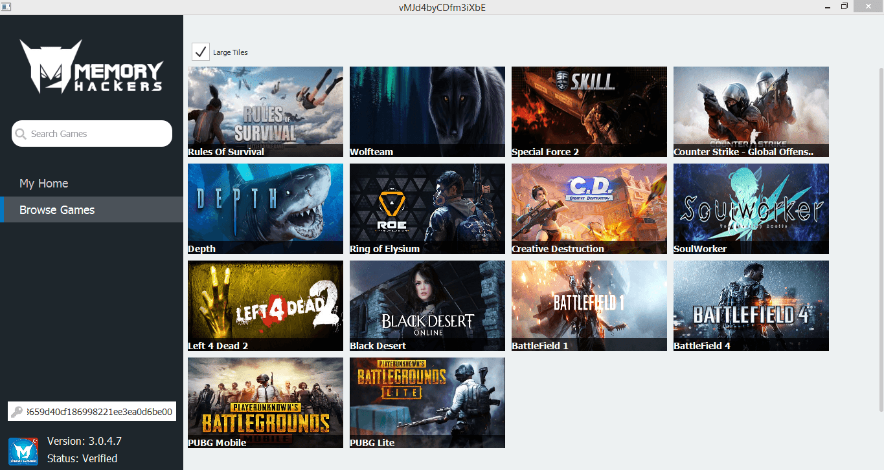Open the Black Desert Online tile
The image size is (884, 470).
[x=427, y=306]
